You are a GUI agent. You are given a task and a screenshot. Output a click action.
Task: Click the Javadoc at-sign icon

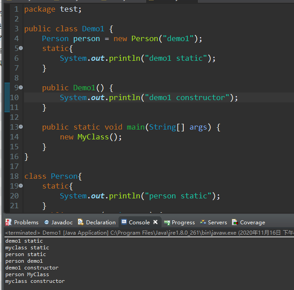coord(46,223)
